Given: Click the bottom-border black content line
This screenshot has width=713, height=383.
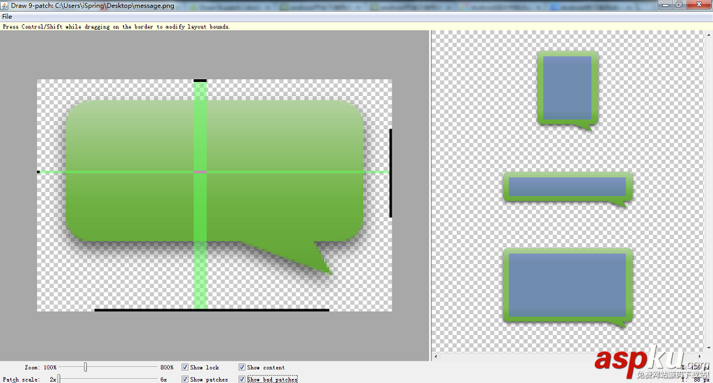Looking at the screenshot, I should pos(211,310).
